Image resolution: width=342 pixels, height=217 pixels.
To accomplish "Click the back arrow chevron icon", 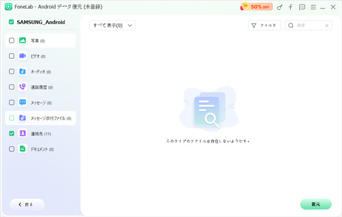I will click(x=20, y=204).
